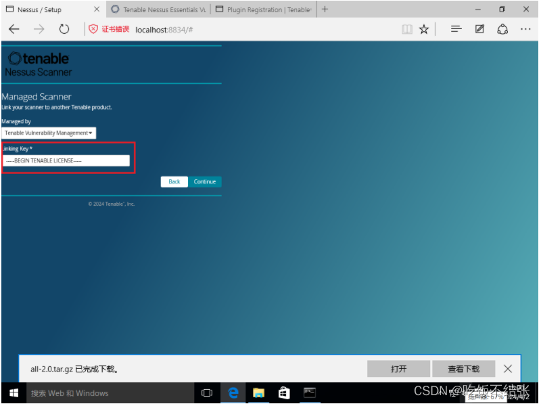
Task: Click the Edge icon on taskbar
Action: click(233, 393)
